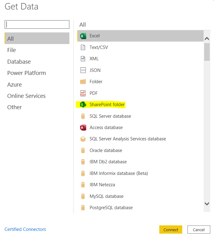
Task: Choose the Access database label
Action: (106, 128)
